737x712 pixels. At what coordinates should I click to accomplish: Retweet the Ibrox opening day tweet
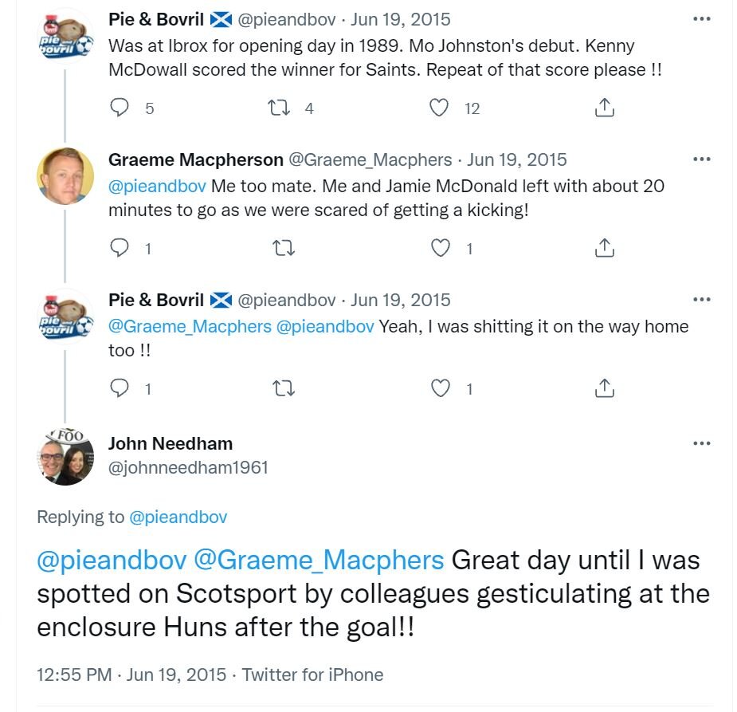pos(279,108)
